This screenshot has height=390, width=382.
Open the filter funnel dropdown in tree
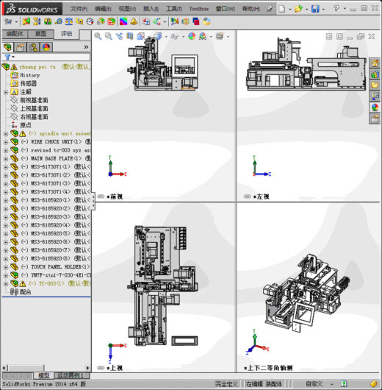pyautogui.click(x=10, y=57)
